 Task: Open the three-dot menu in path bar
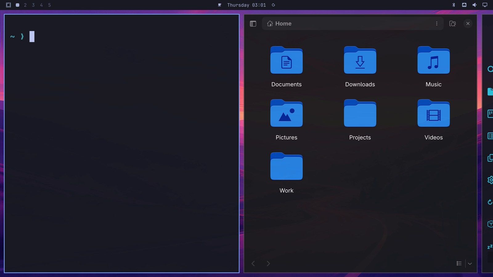(437, 24)
